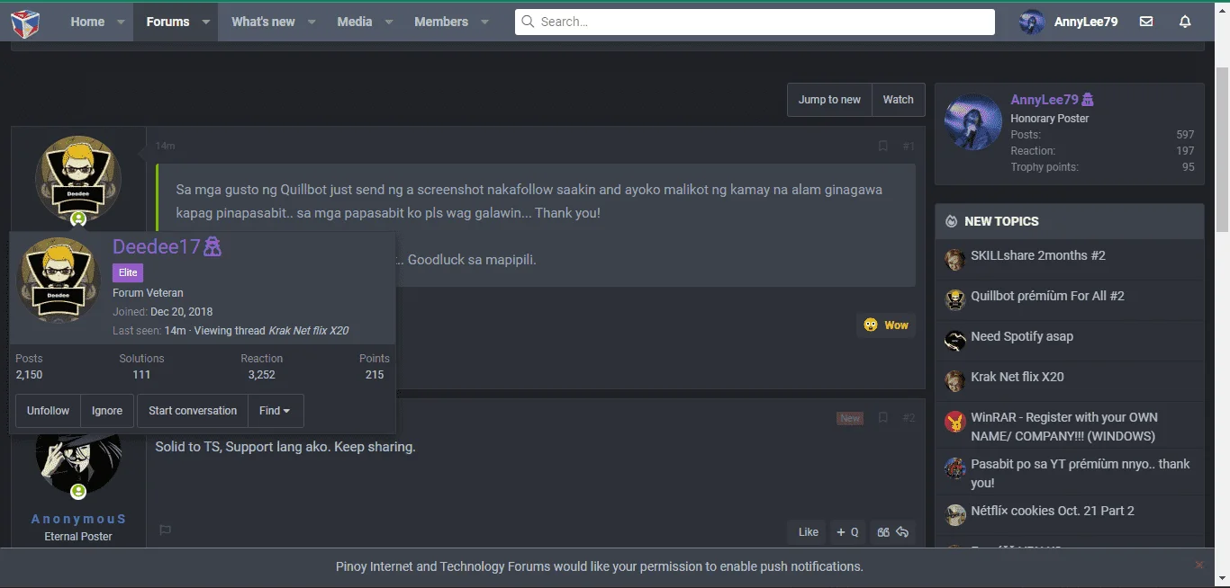Viewport: 1230px width, 588px height.
Task: Open Pasabit po sa YT prémíùm topic
Action: tap(1081, 473)
